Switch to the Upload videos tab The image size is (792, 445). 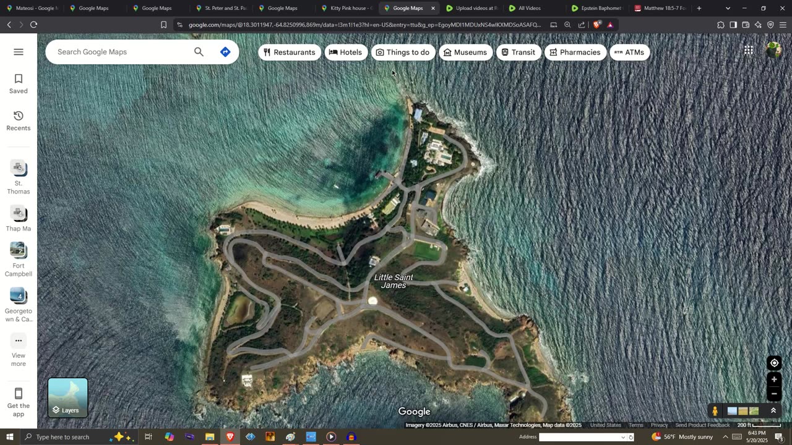(471, 8)
